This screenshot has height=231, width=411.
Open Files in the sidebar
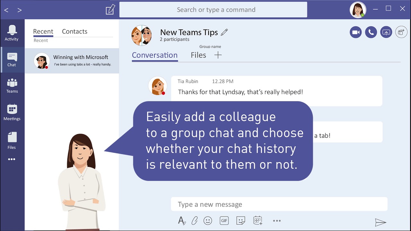pyautogui.click(x=12, y=141)
